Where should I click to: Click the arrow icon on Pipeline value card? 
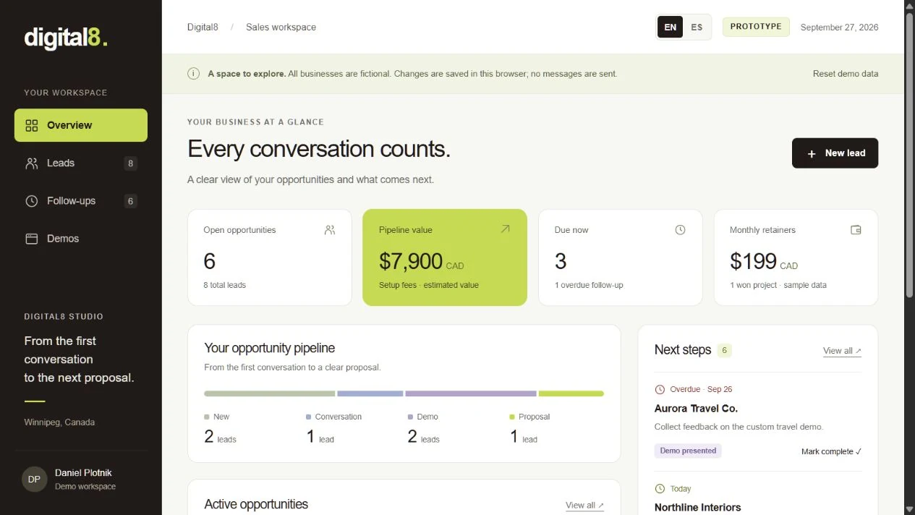(505, 229)
